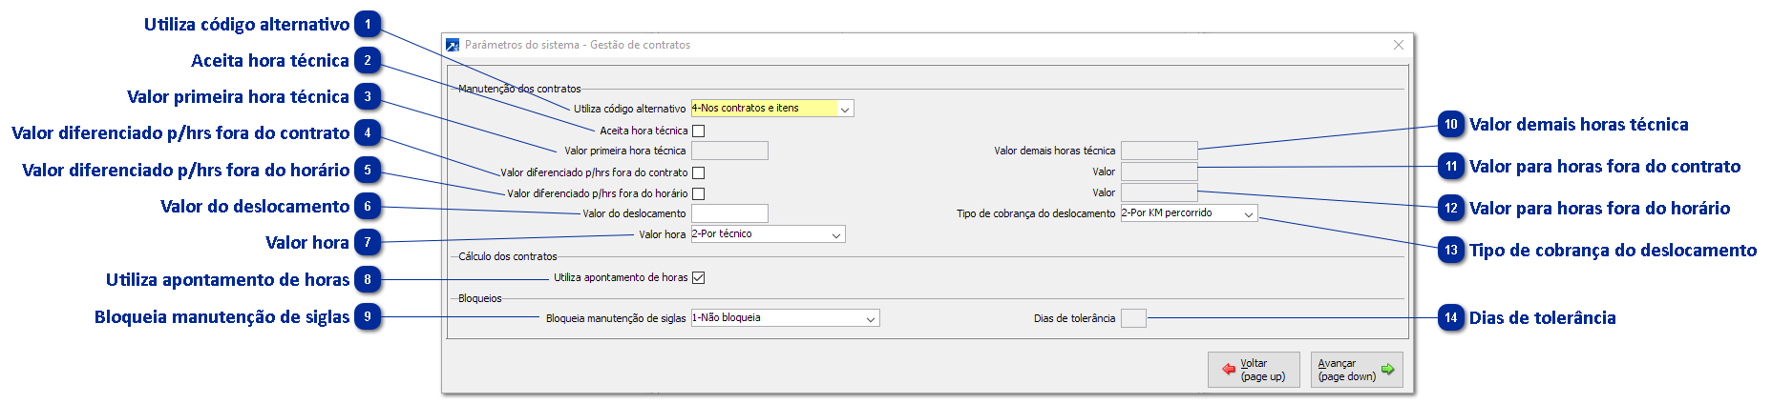This screenshot has height=404, width=1772.
Task: Open Bloqueia manutenção de siglas dropdown
Action: (785, 318)
